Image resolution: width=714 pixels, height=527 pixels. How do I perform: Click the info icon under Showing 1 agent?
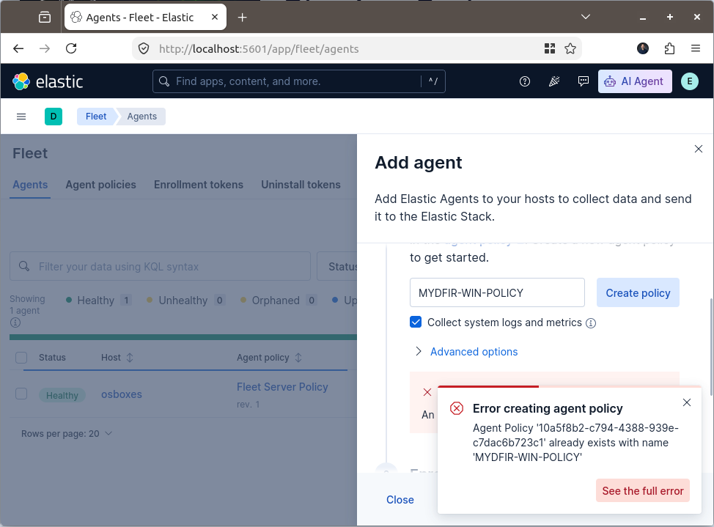pyautogui.click(x=15, y=323)
